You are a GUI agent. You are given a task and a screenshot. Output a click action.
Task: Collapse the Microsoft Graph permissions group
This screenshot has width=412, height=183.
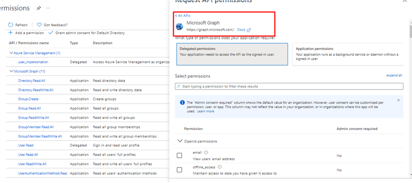pos(11,72)
